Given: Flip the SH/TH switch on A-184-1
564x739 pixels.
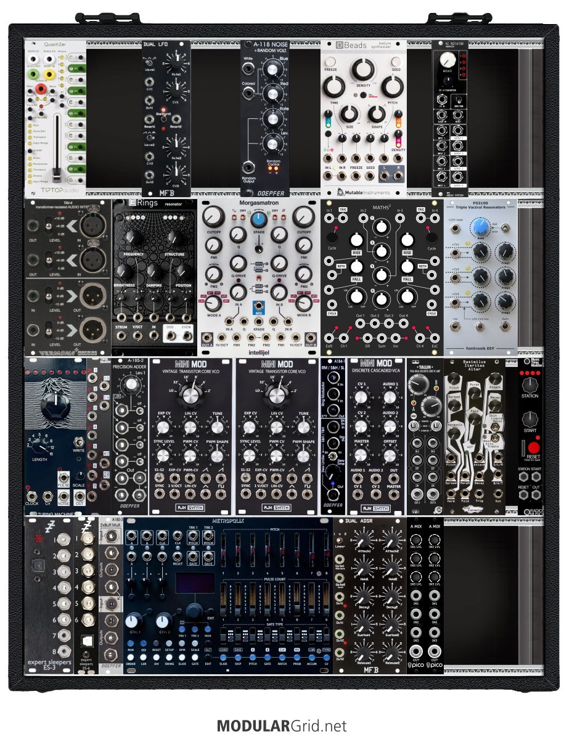Looking at the screenshot, I should click(333, 456).
